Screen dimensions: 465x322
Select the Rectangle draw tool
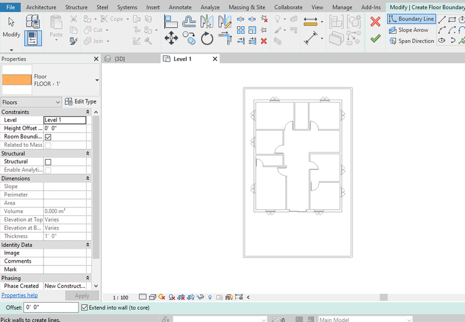[x=452, y=20]
